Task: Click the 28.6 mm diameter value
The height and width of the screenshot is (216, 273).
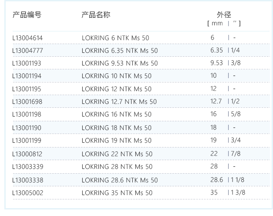Action: (x=216, y=180)
